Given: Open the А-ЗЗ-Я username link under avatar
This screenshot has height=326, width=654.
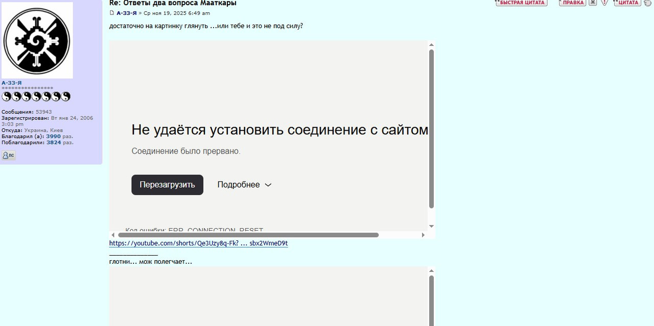Looking at the screenshot, I should point(11,83).
